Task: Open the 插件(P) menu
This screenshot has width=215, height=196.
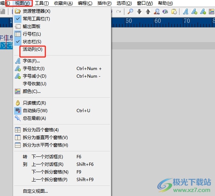Action: pyautogui.click(x=104, y=3)
